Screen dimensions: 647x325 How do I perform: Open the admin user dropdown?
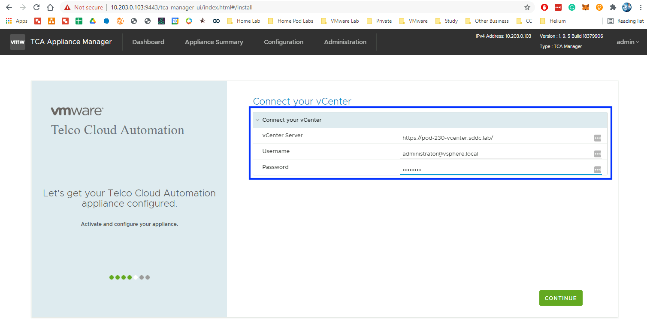coord(628,42)
